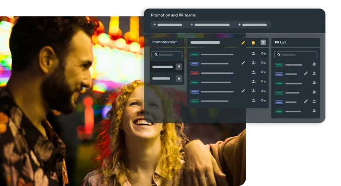
Task: Edit the second member row using its pencil
Action: [243, 63]
